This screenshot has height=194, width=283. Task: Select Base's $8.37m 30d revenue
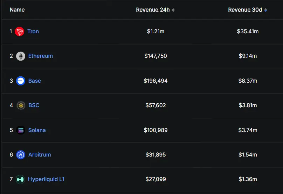click(248, 81)
